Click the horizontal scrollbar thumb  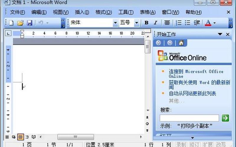[76, 137]
